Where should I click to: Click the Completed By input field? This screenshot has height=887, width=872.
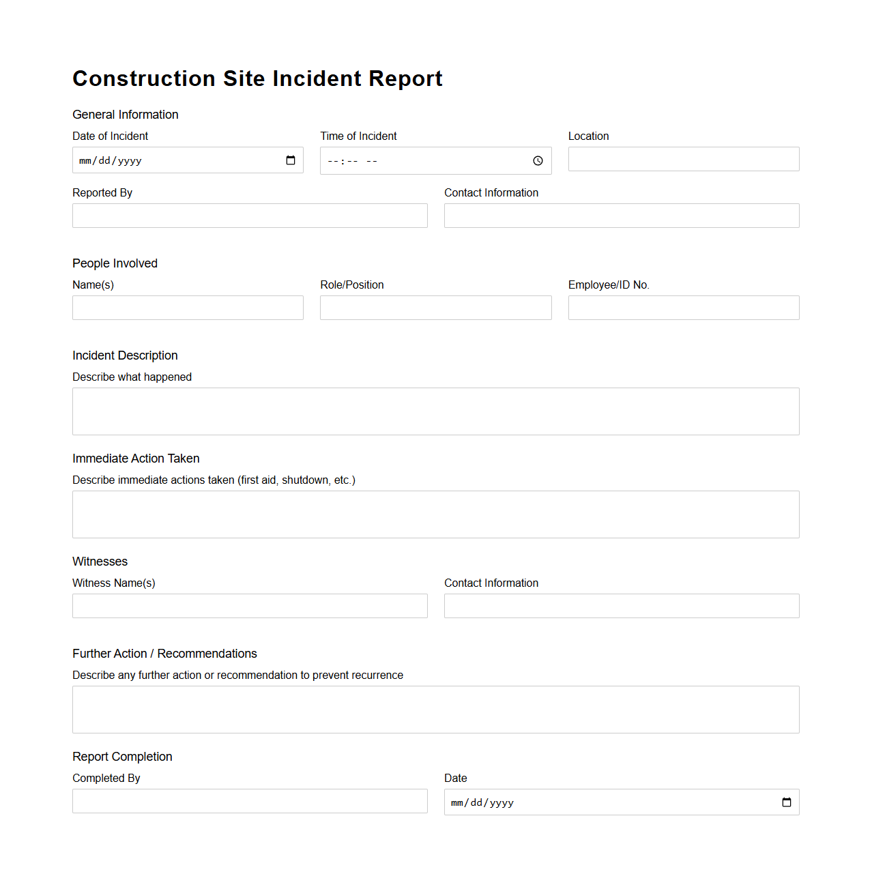(x=250, y=801)
